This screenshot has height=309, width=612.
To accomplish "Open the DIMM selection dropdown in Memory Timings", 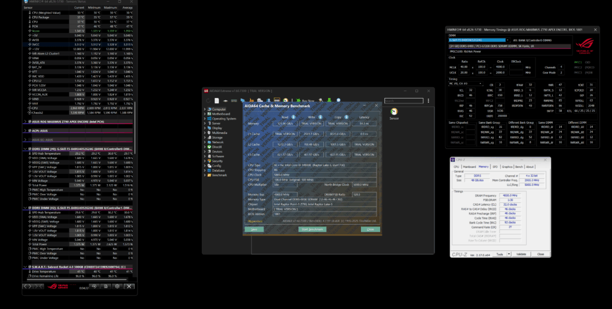I will pos(507,40).
